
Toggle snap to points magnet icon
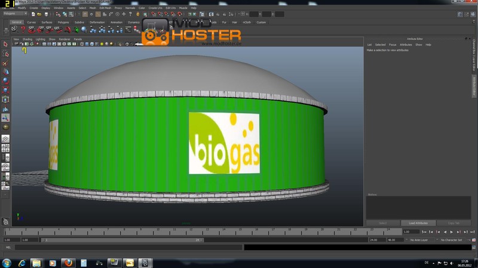pos(167,14)
